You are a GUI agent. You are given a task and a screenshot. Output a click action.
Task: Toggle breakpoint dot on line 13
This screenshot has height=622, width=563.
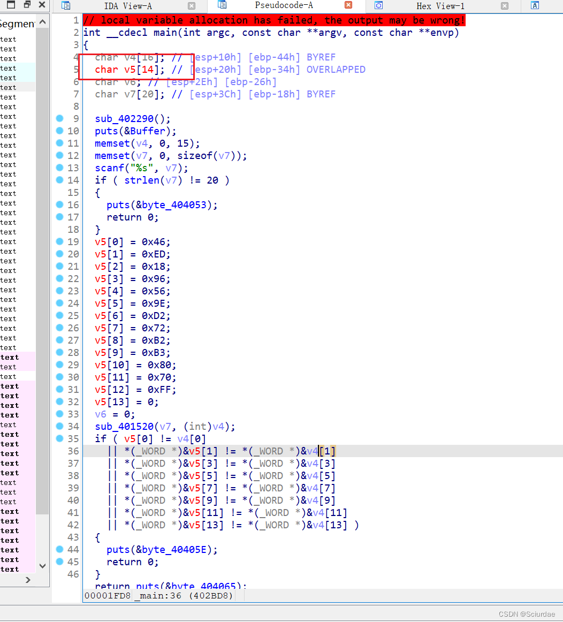click(x=60, y=168)
